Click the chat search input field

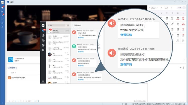(57, 25)
